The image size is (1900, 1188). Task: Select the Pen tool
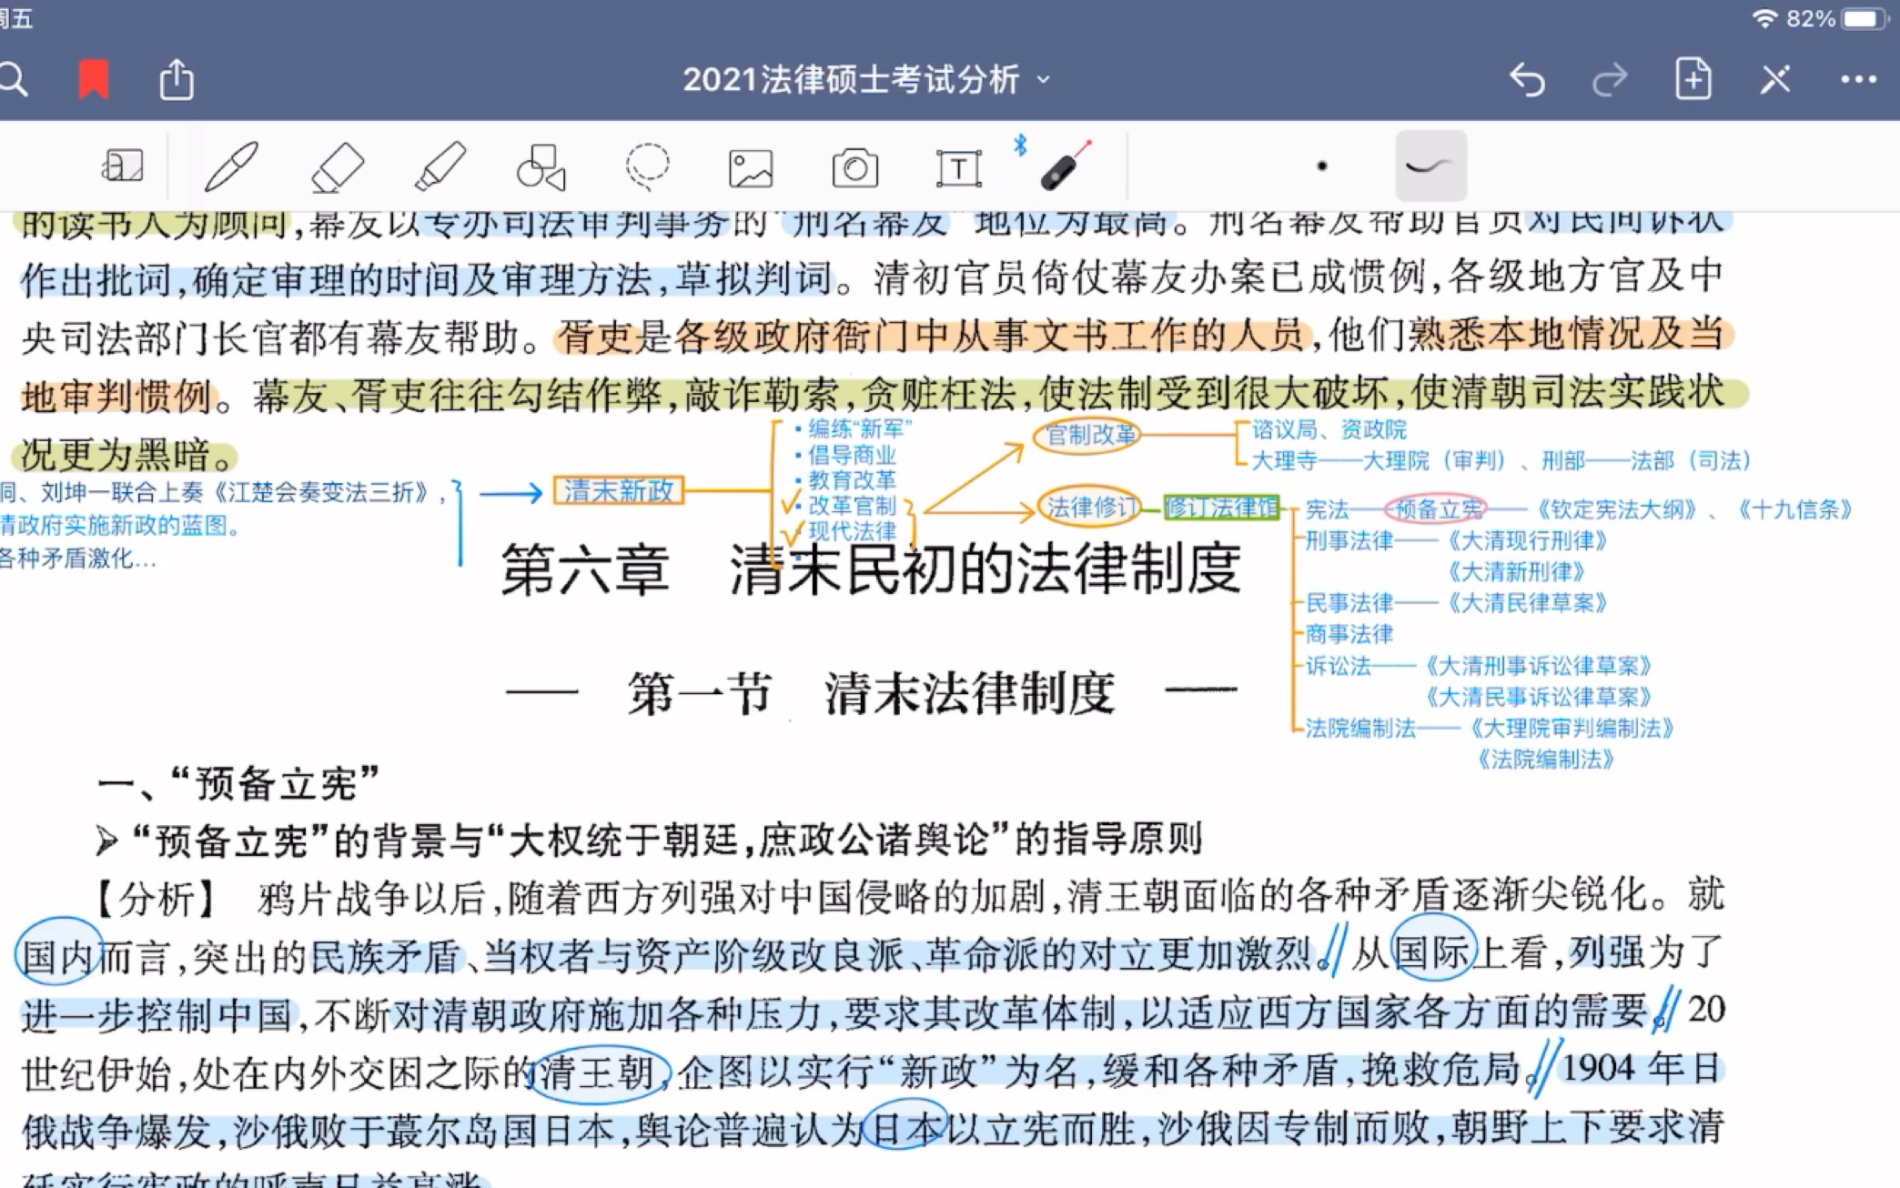[x=231, y=166]
